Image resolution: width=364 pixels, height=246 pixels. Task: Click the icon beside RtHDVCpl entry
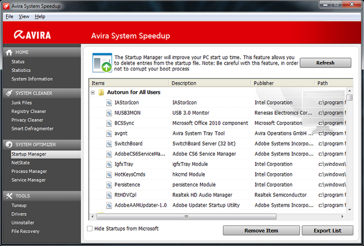click(x=109, y=195)
